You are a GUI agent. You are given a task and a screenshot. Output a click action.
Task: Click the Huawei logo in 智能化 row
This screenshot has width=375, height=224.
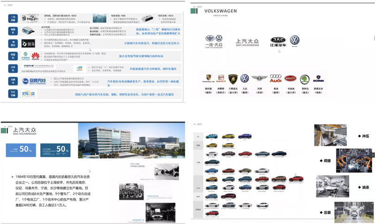coord(35,56)
